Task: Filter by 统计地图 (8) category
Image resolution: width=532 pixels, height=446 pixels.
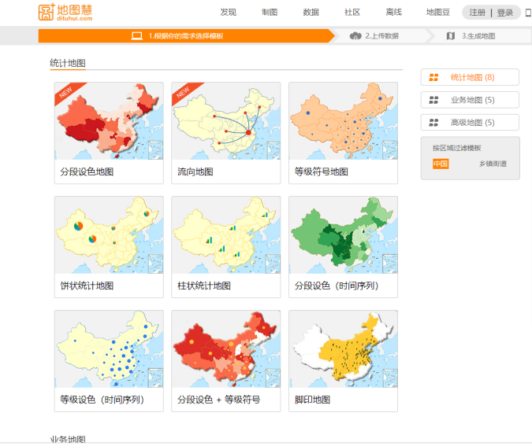Action: [x=470, y=77]
